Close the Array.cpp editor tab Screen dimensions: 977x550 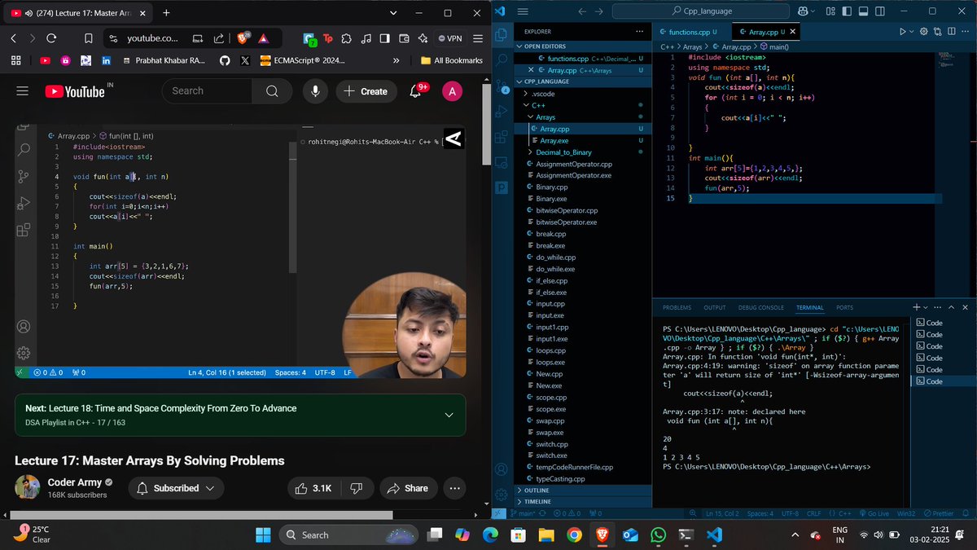[792, 32]
